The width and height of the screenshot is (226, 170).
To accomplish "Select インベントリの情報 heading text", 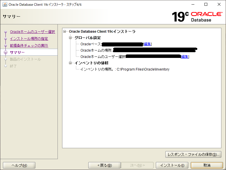I will [91, 63].
